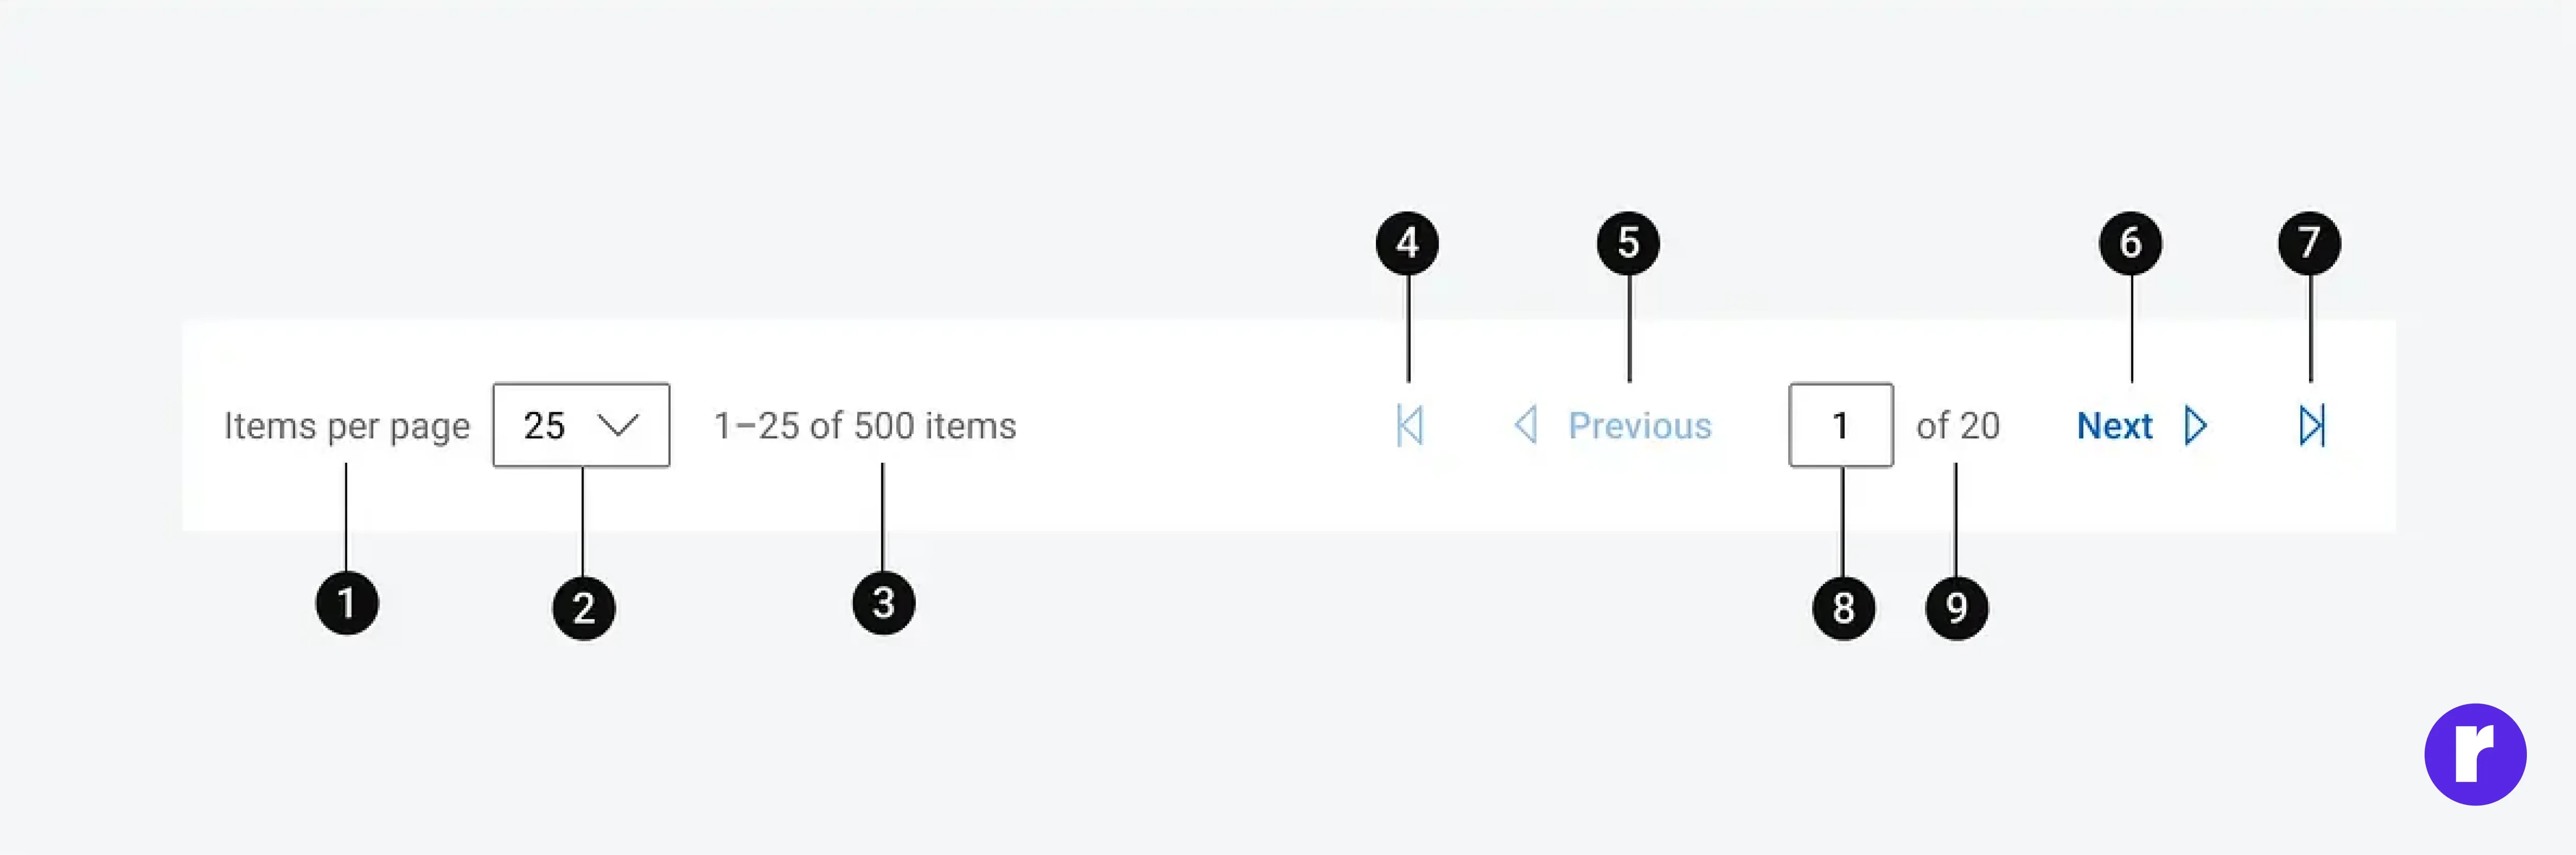Jump to last page icon

click(x=2312, y=426)
